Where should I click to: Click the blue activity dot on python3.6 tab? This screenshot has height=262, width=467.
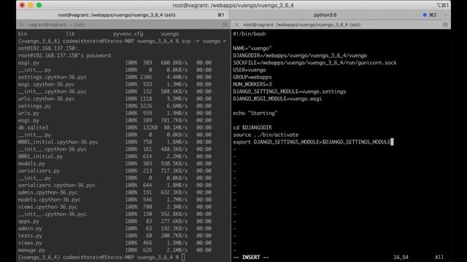[425, 15]
